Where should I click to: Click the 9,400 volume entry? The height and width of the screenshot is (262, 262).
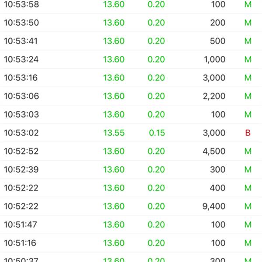pos(214,207)
